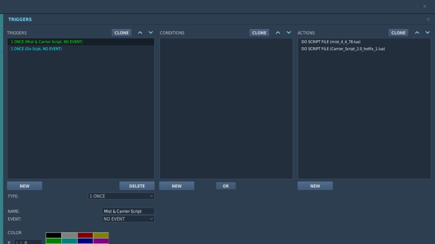Edit the trigger NAME field
This screenshot has height=244, width=435.
pyautogui.click(x=128, y=211)
